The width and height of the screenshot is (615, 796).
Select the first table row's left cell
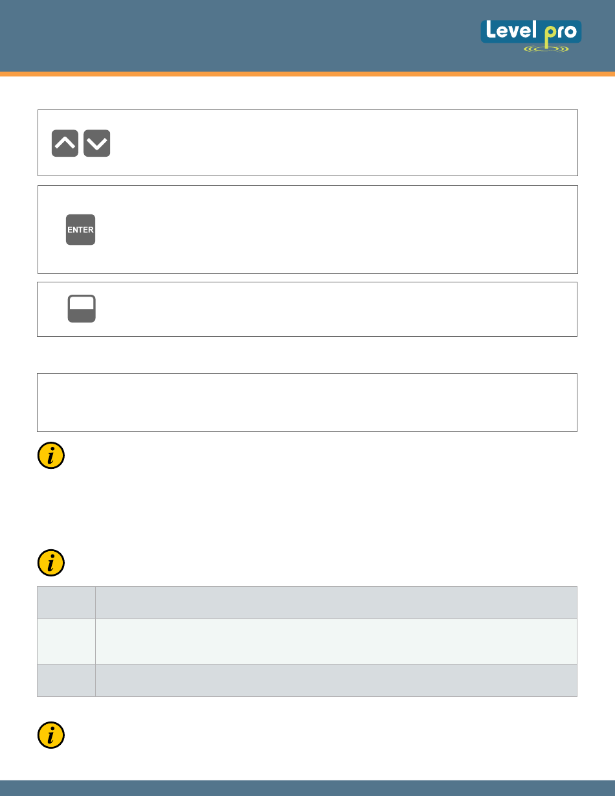(66, 602)
